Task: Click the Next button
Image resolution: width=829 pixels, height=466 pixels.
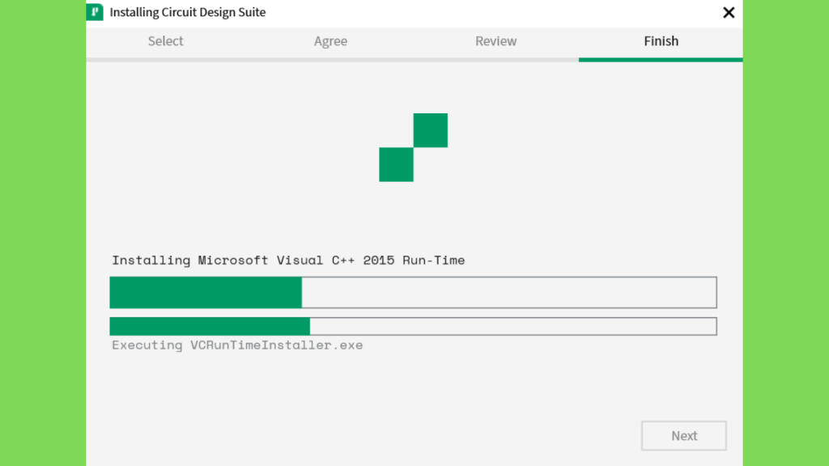Action: click(683, 436)
